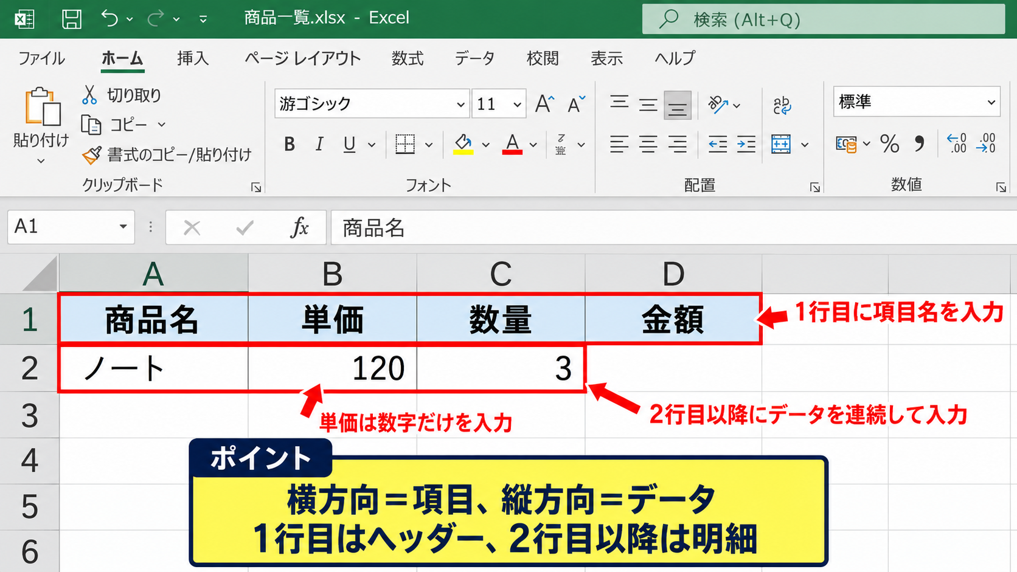Click the Merge and Center icon
The height and width of the screenshot is (572, 1017).
click(781, 144)
